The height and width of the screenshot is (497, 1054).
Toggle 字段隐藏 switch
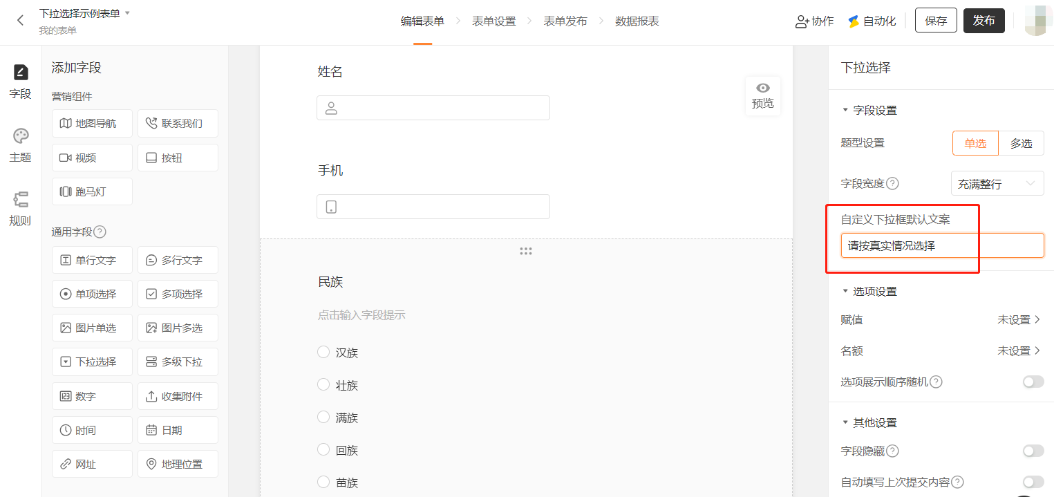tap(1033, 451)
